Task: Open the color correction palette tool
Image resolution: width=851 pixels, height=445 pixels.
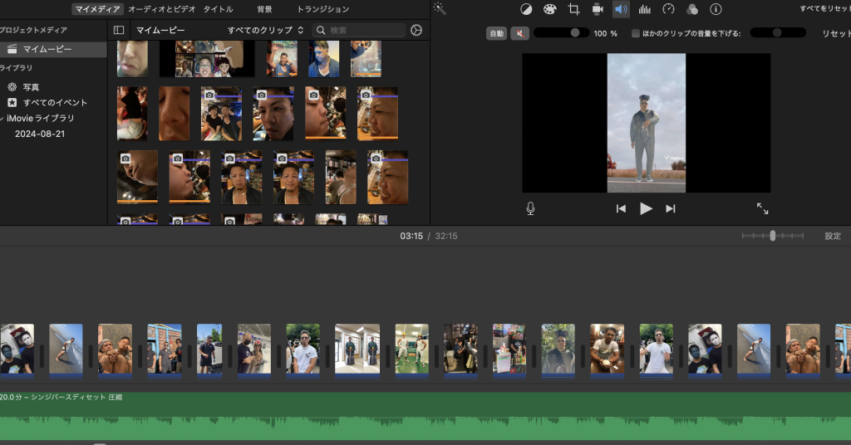Action: click(549, 9)
